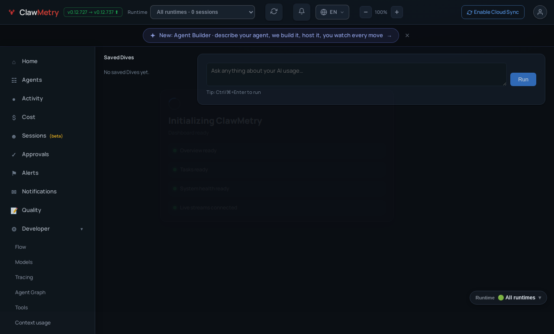The height and width of the screenshot is (334, 554).
Task: Open the notifications bell icon
Action: 302,12
